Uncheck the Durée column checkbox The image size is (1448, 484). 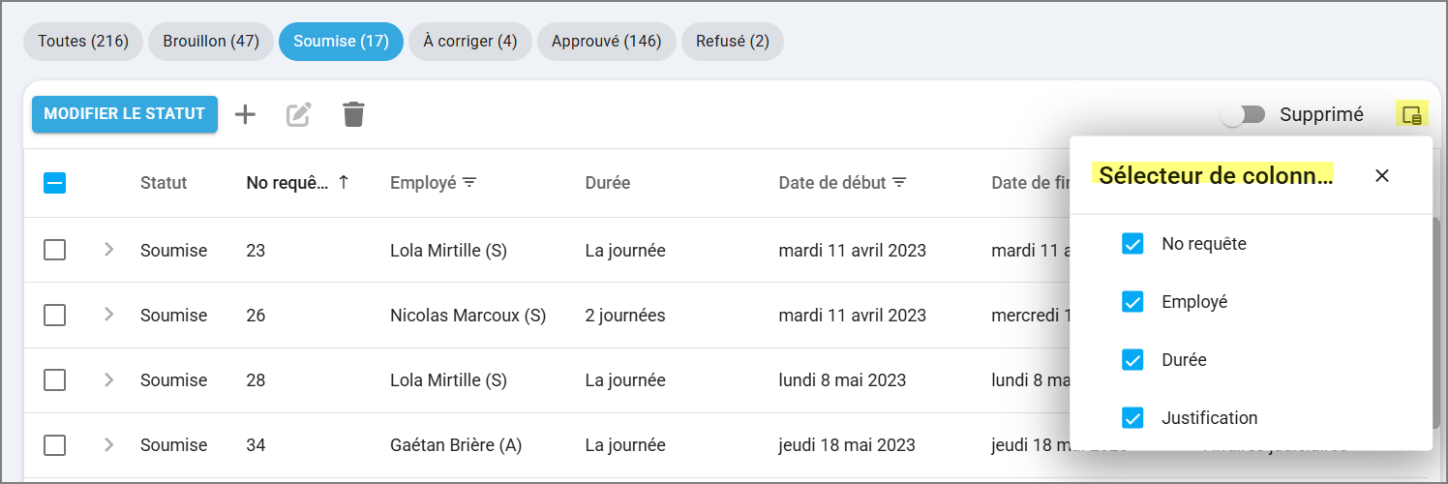point(1132,360)
